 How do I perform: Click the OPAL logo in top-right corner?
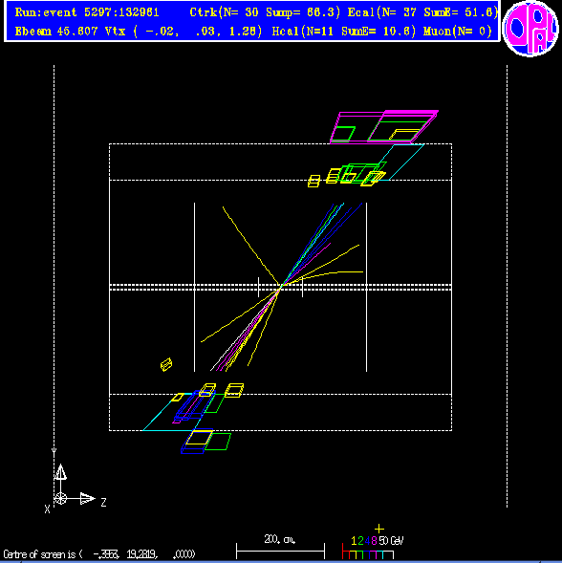[x=530, y=28]
